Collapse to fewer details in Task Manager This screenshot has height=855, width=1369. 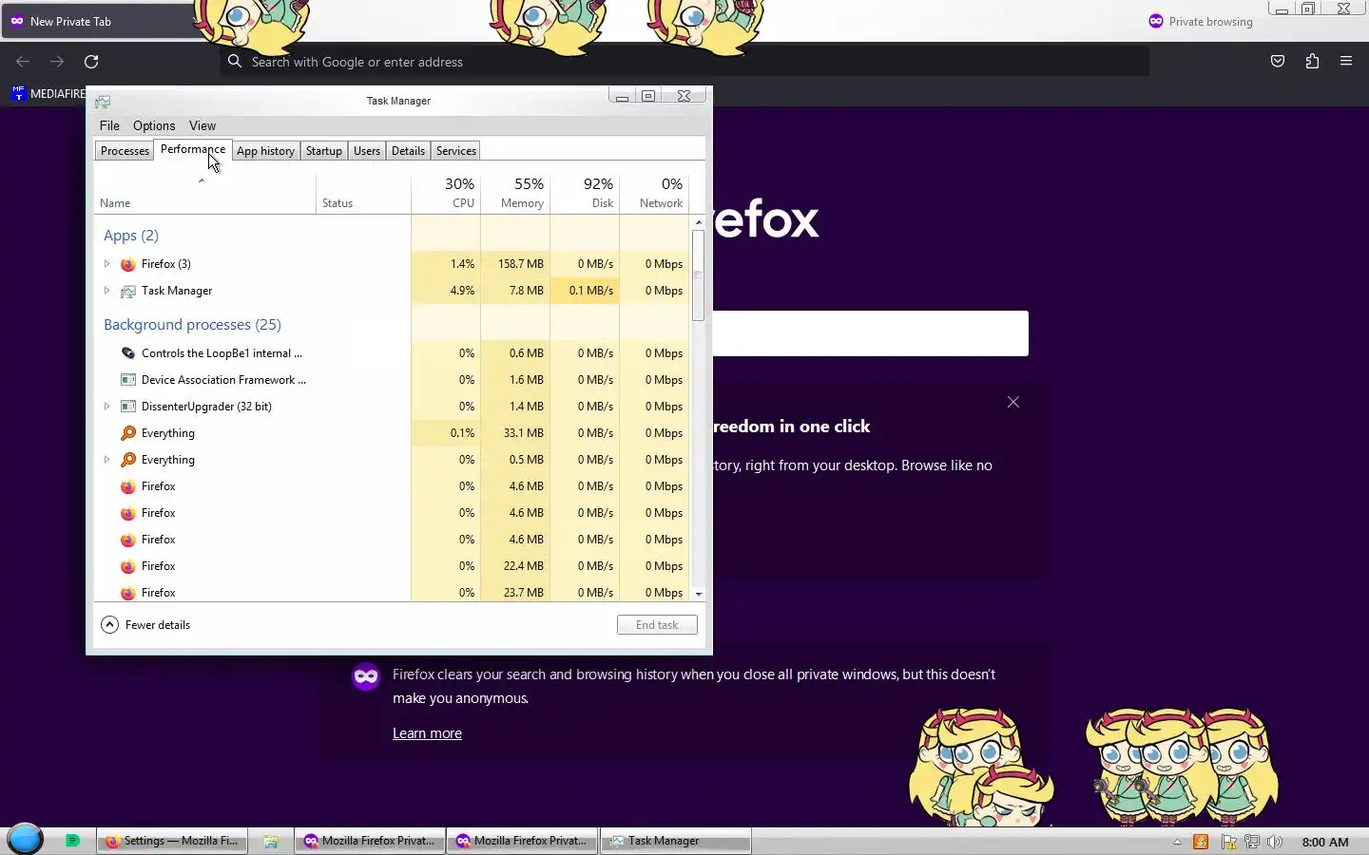(145, 625)
